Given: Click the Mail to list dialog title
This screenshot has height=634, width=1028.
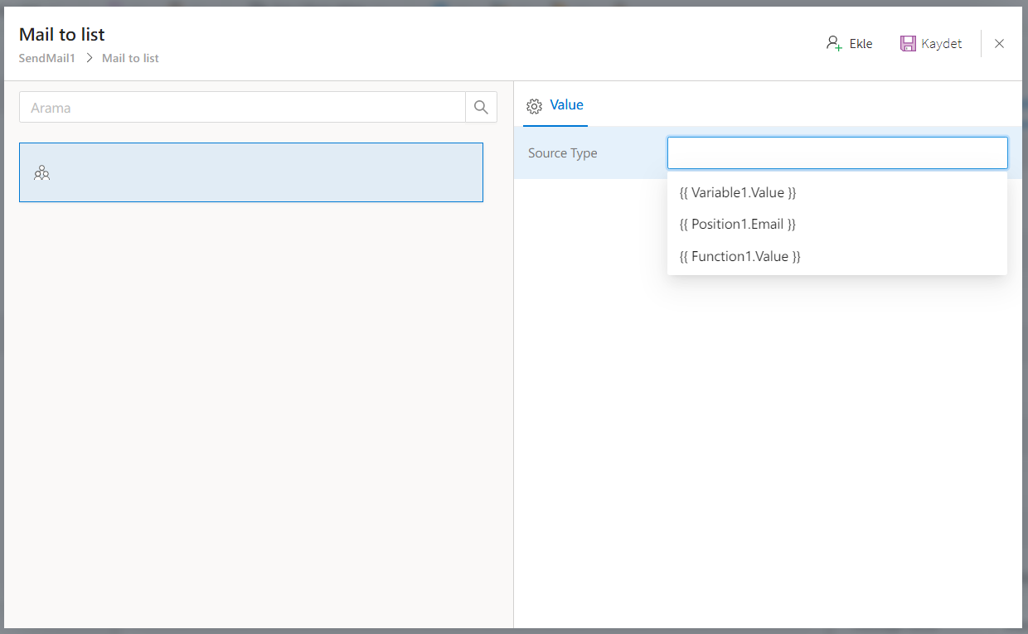Looking at the screenshot, I should [62, 35].
